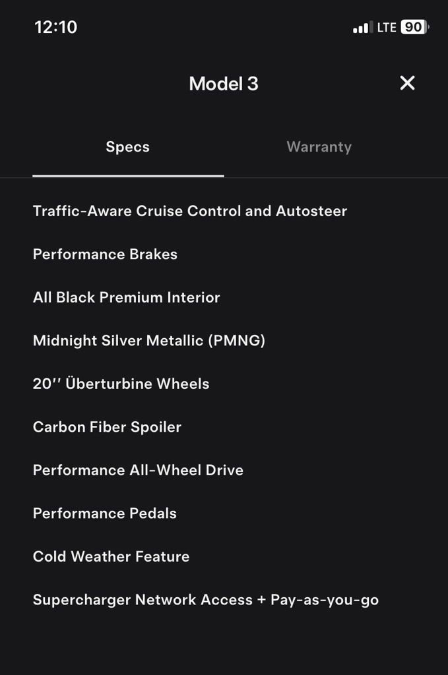448x675 pixels.
Task: Close the Model 3 details screen
Action: pyautogui.click(x=407, y=83)
